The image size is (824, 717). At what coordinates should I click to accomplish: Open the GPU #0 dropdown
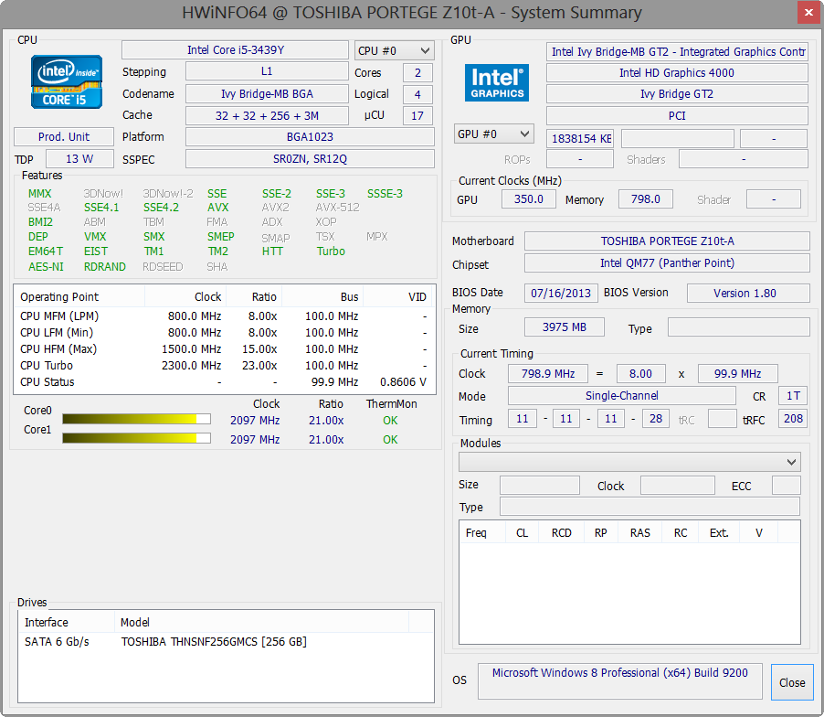pyautogui.click(x=493, y=134)
